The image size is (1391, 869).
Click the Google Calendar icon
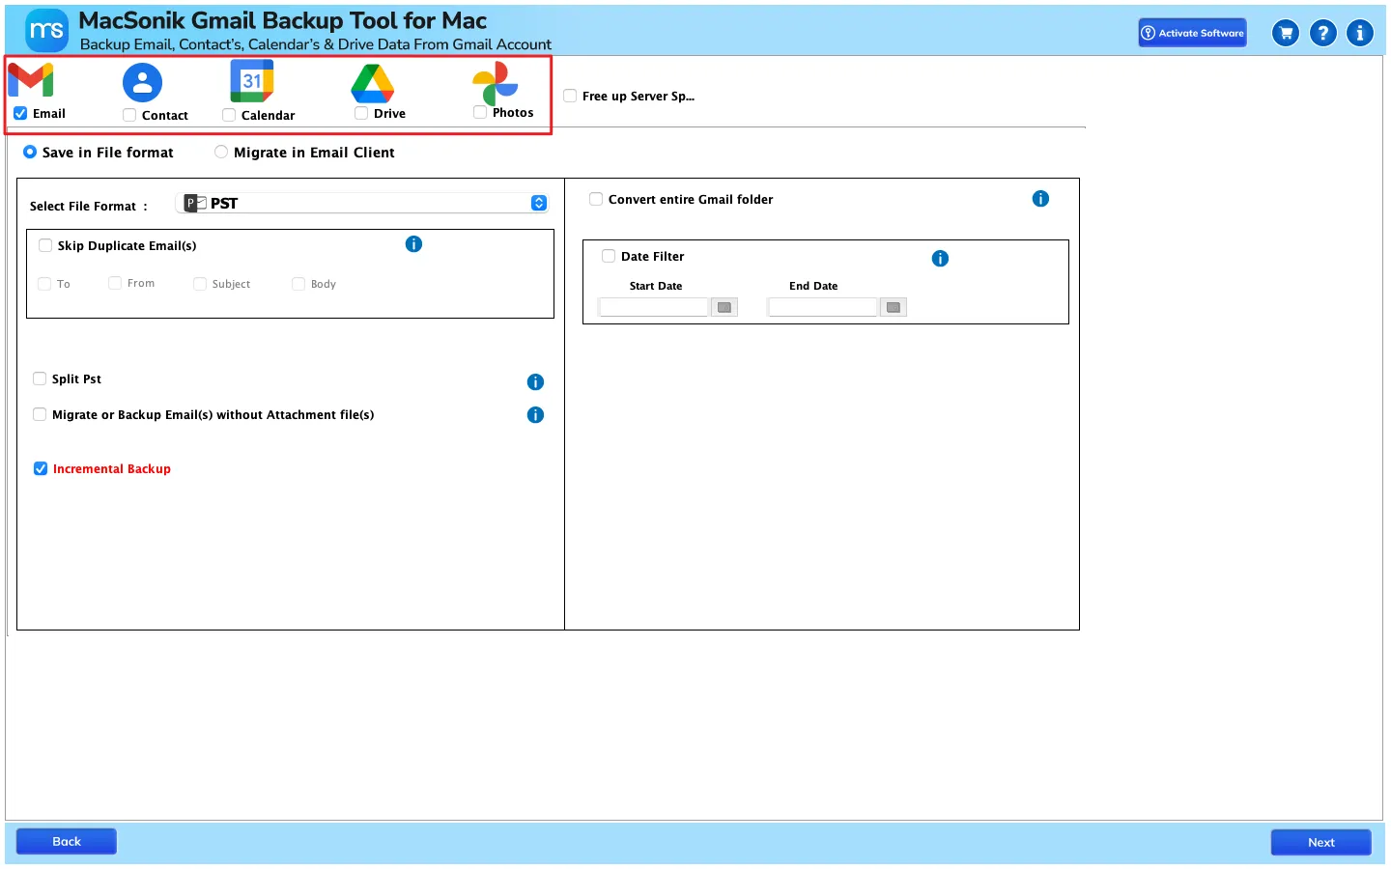[x=252, y=81]
